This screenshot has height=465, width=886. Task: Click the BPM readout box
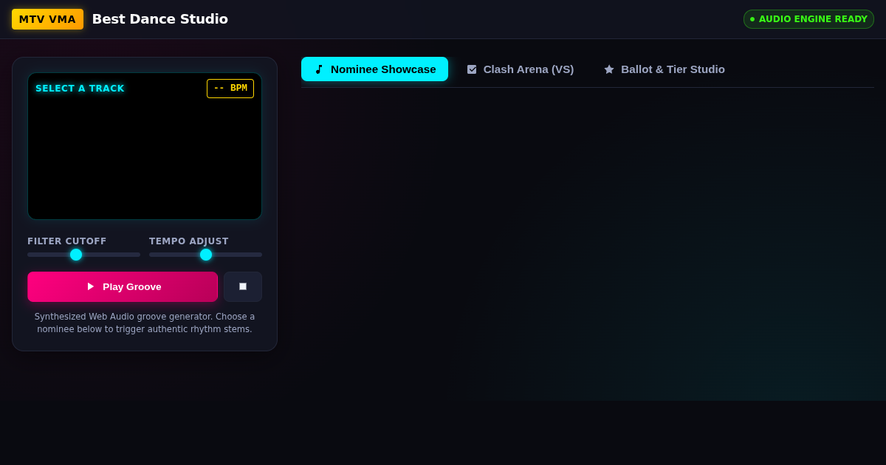click(x=230, y=89)
